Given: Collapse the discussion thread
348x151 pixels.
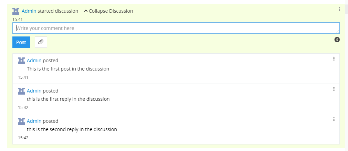Looking at the screenshot, I should pos(108,11).
